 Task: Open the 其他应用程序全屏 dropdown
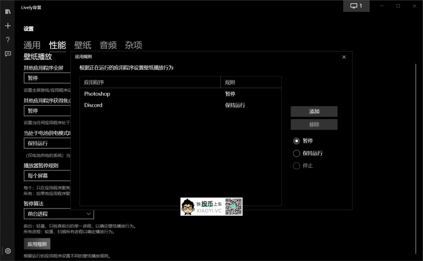point(47,78)
